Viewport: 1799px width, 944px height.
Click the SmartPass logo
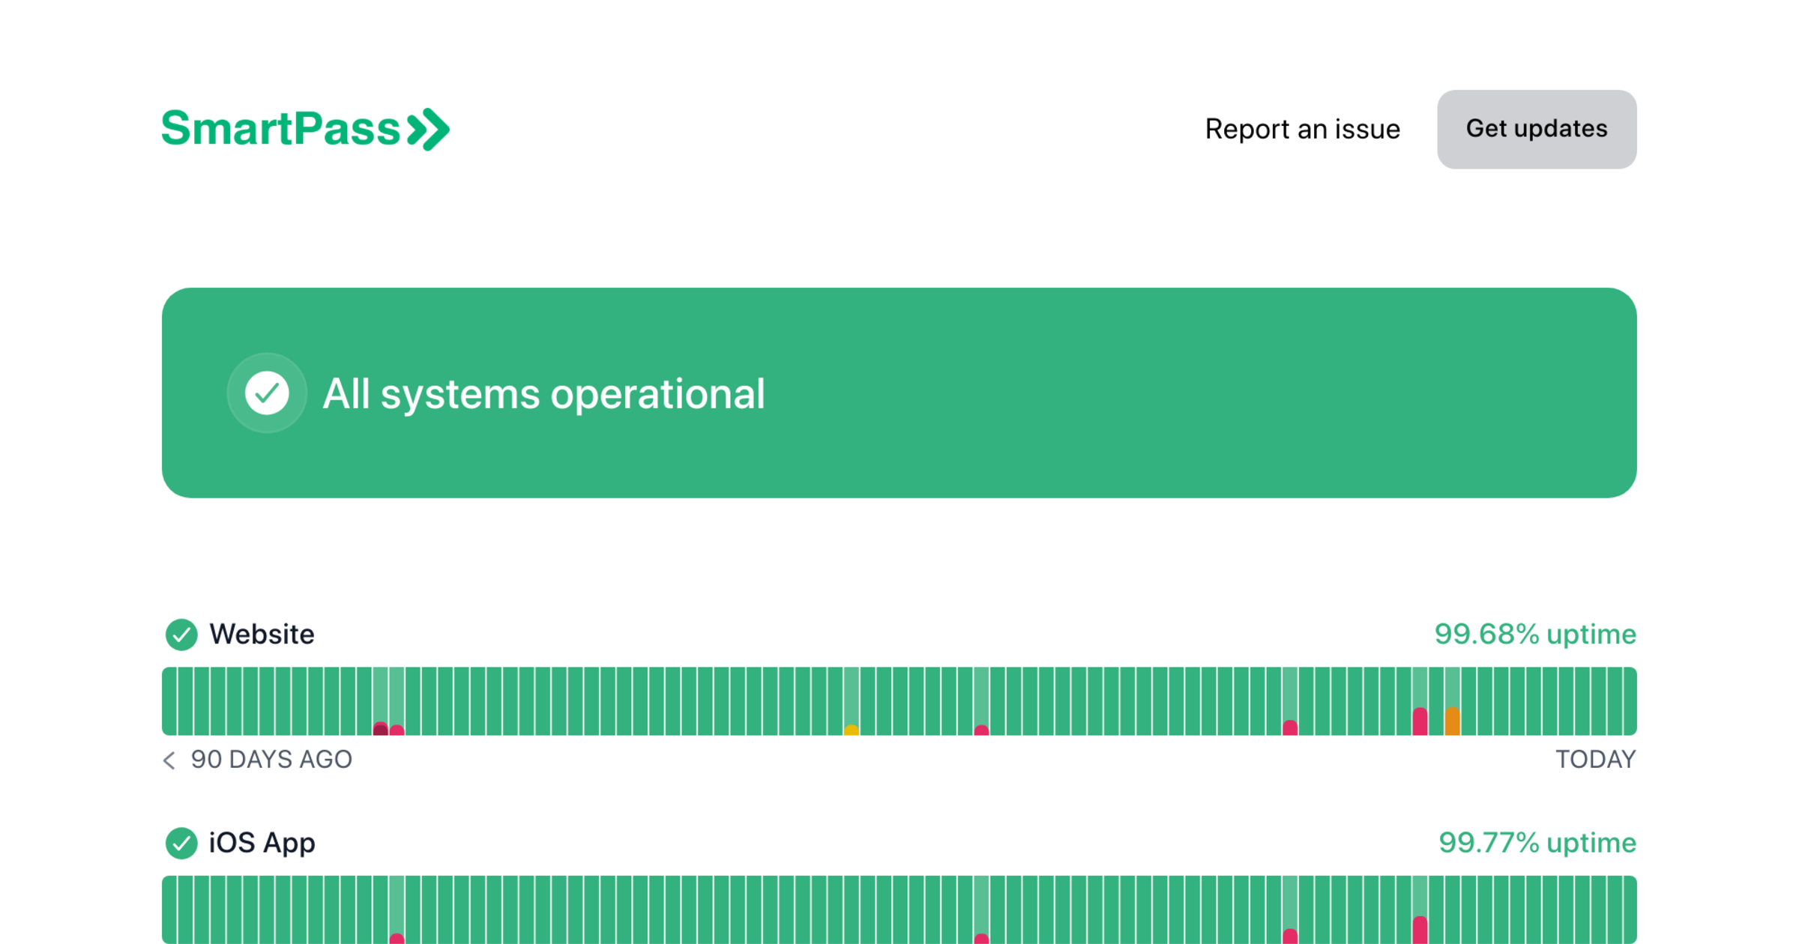tap(304, 129)
